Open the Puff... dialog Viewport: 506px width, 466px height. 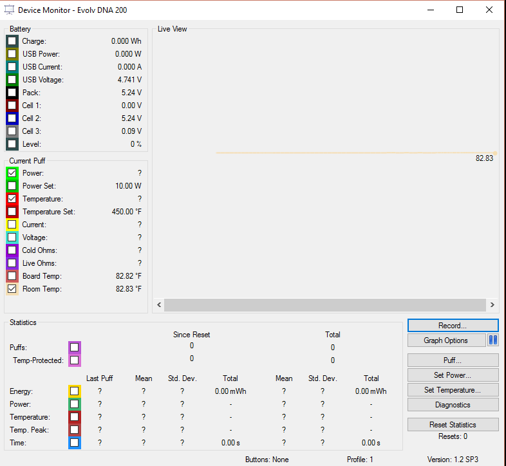[453, 360]
